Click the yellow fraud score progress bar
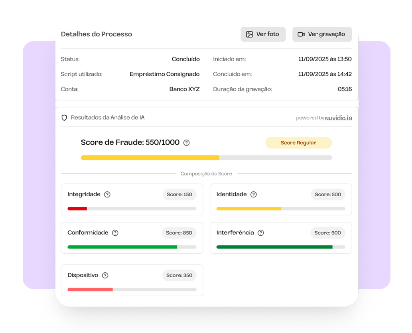The height and width of the screenshot is (333, 412). 206,158
